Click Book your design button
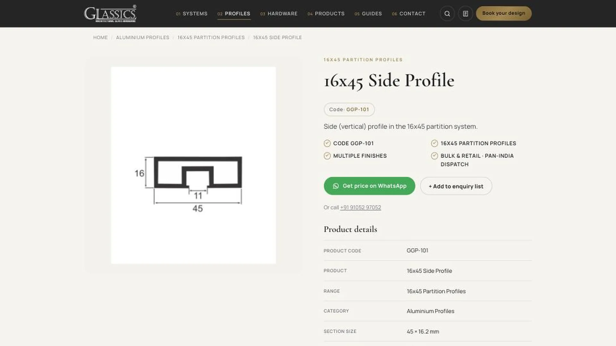616x346 pixels. [x=504, y=13]
